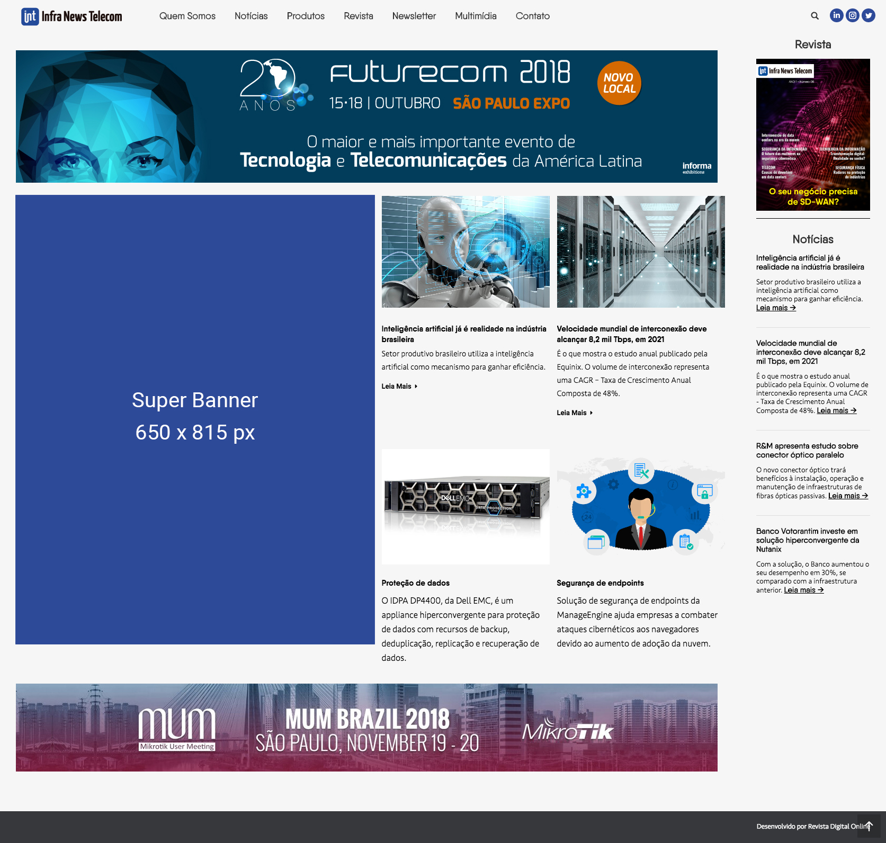
Task: Open the data center corridor image
Action: pyautogui.click(x=641, y=252)
